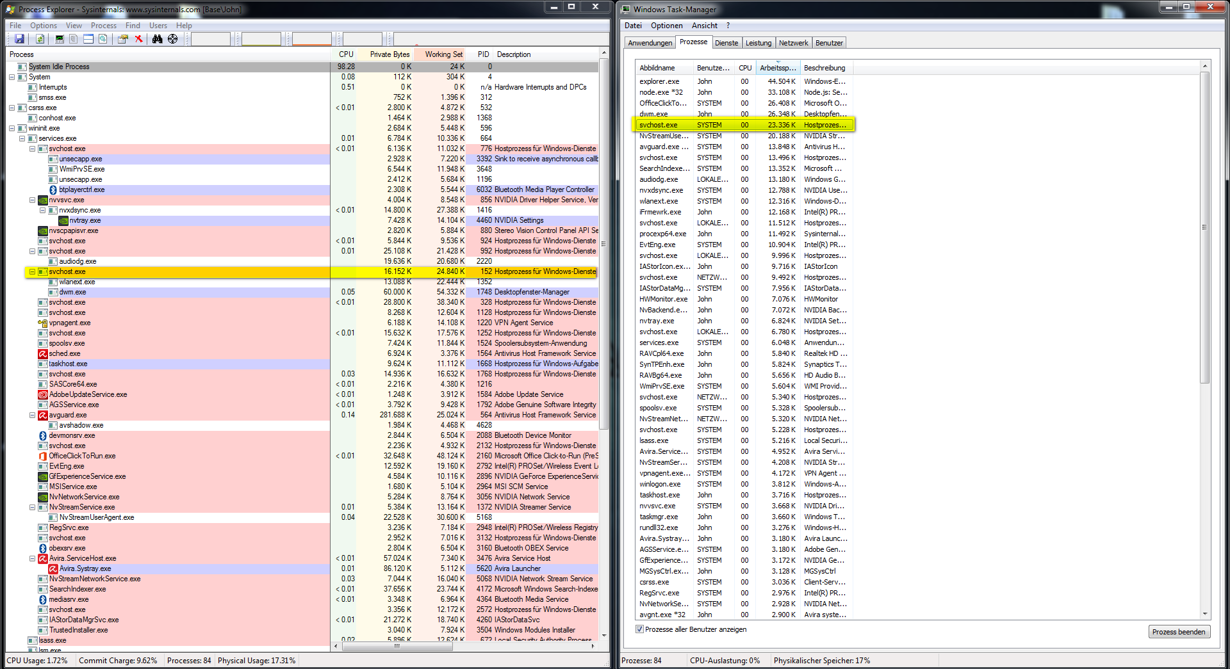Toggle the lower pane toolbar icon

88,39
